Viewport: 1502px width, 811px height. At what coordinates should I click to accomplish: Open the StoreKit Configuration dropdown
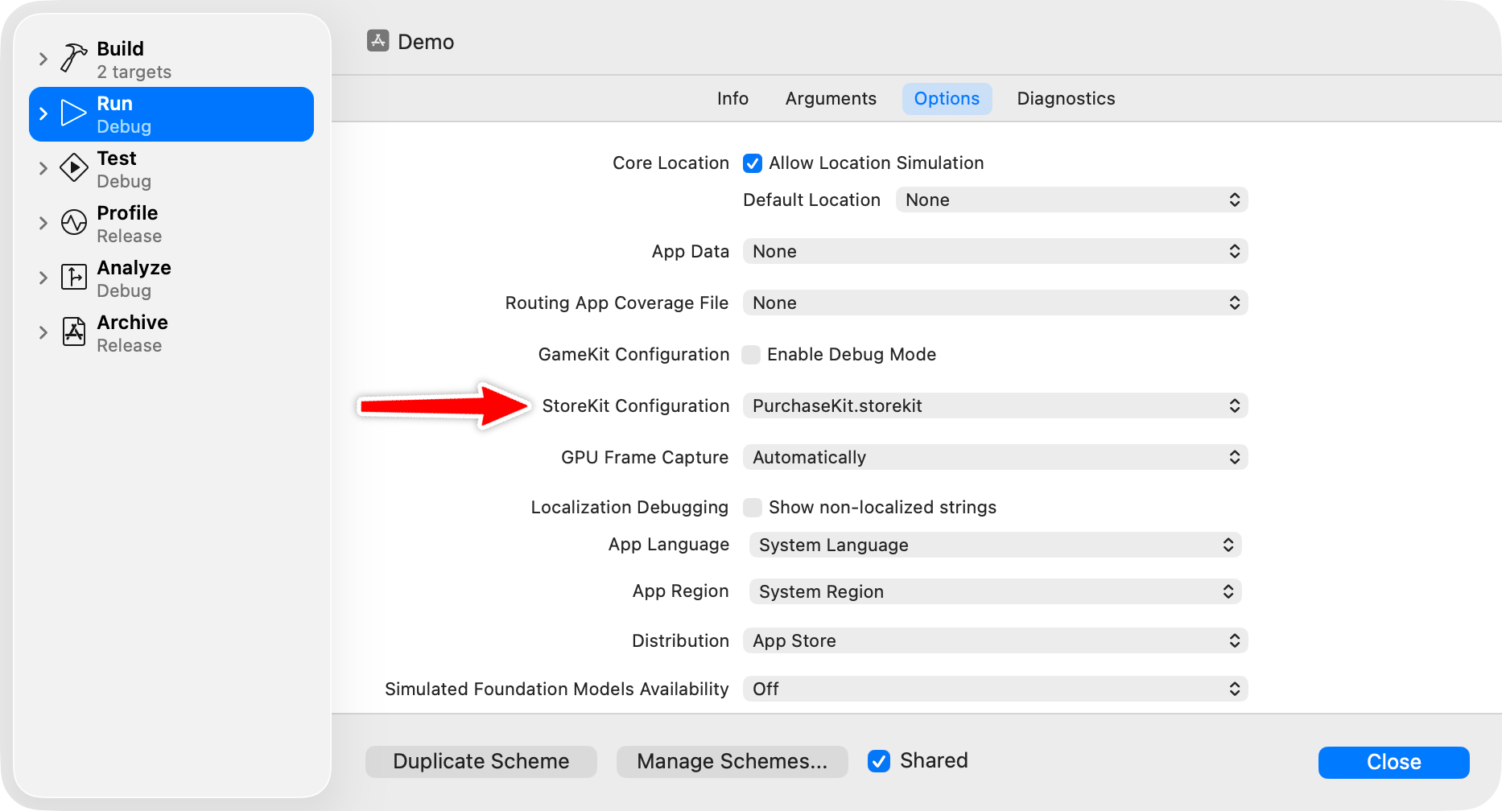995,405
